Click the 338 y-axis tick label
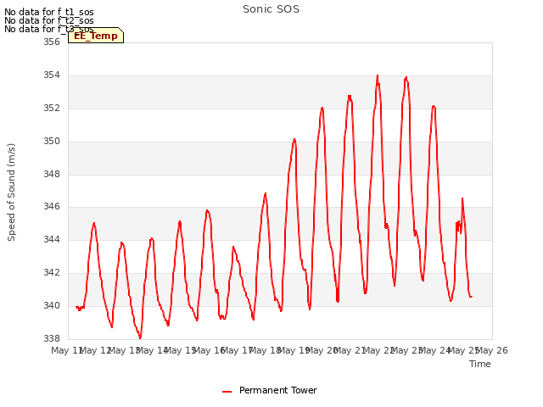Image resolution: width=543 pixels, height=407 pixels. [x=52, y=338]
